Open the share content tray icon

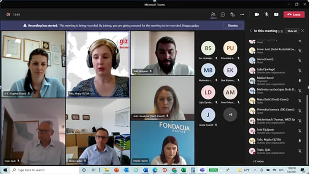(x=276, y=14)
